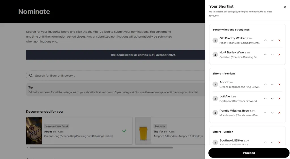
Task: Move Jail Ale up
Action: [265, 99]
